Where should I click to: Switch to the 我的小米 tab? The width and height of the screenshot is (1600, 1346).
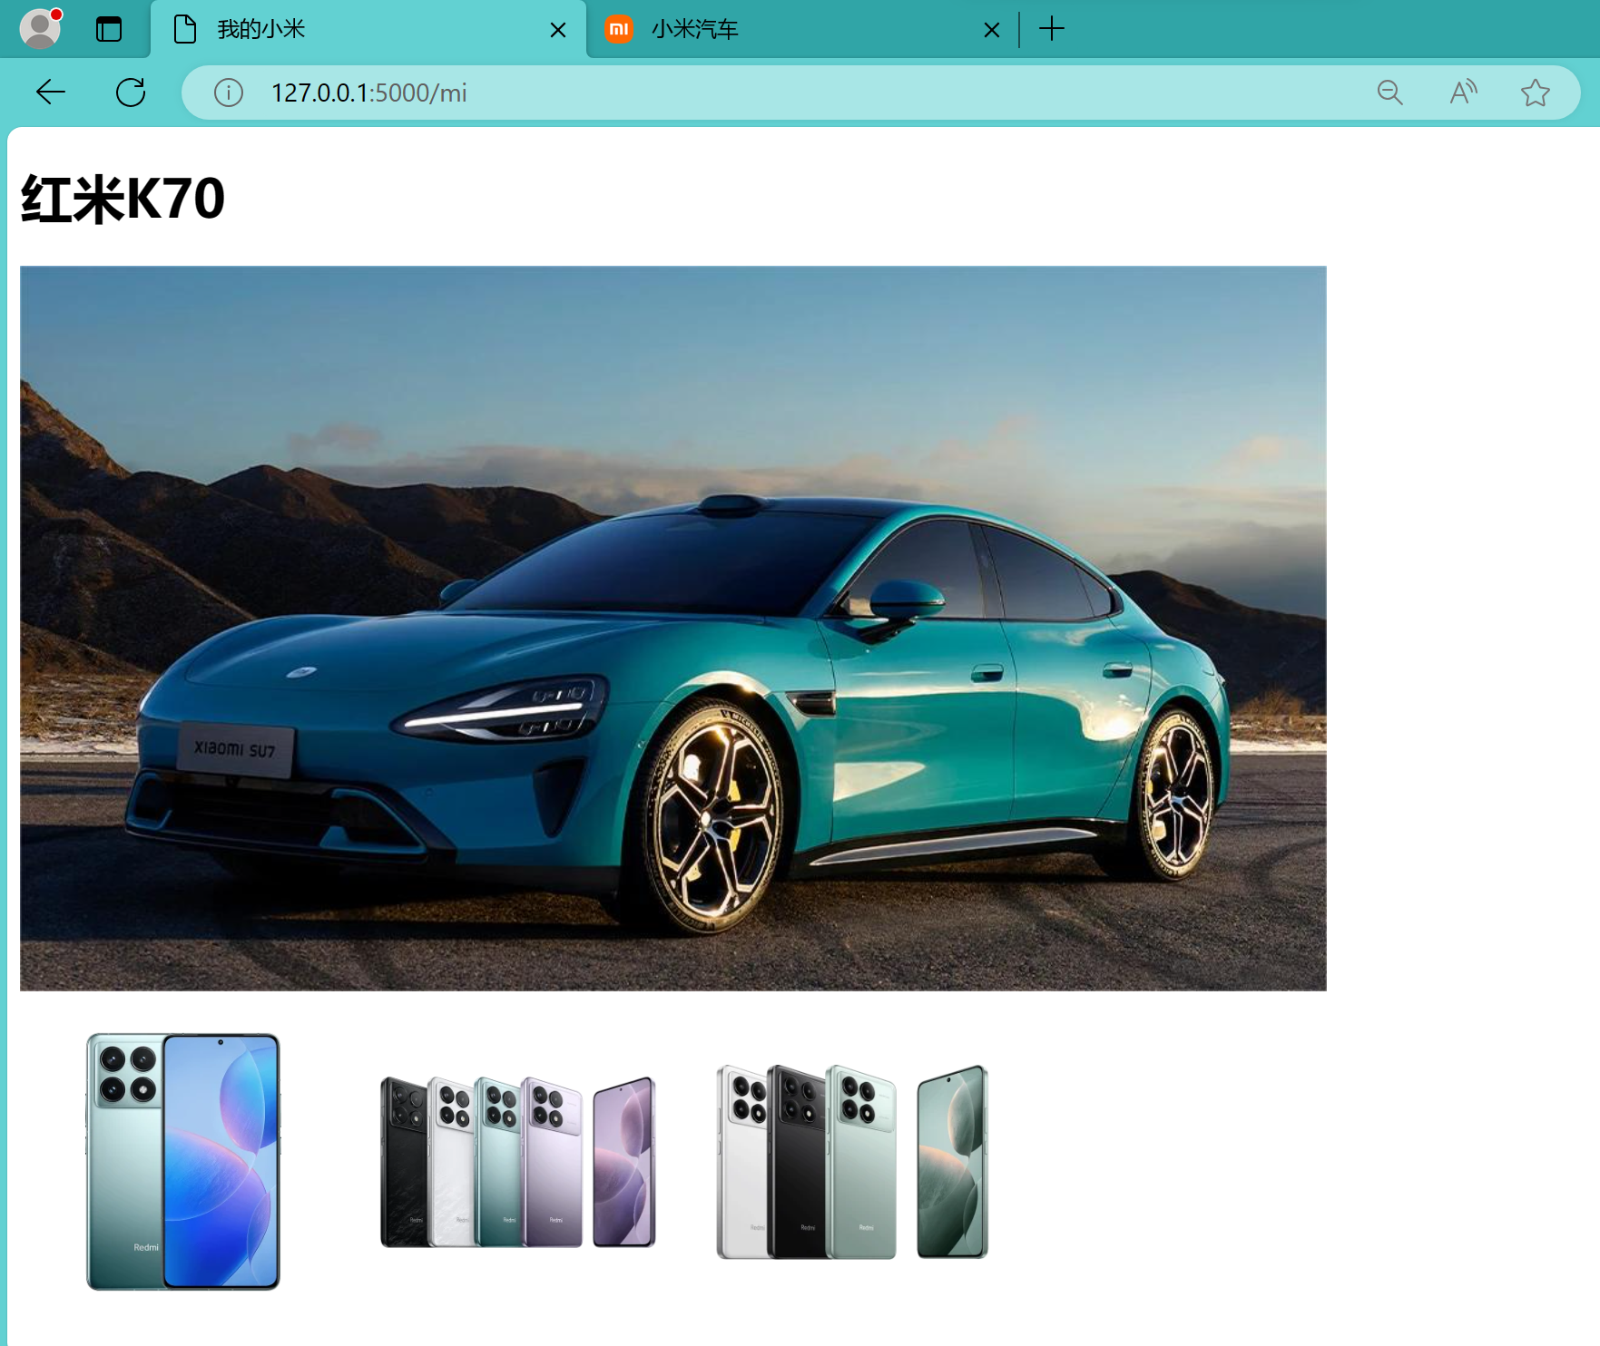368,30
